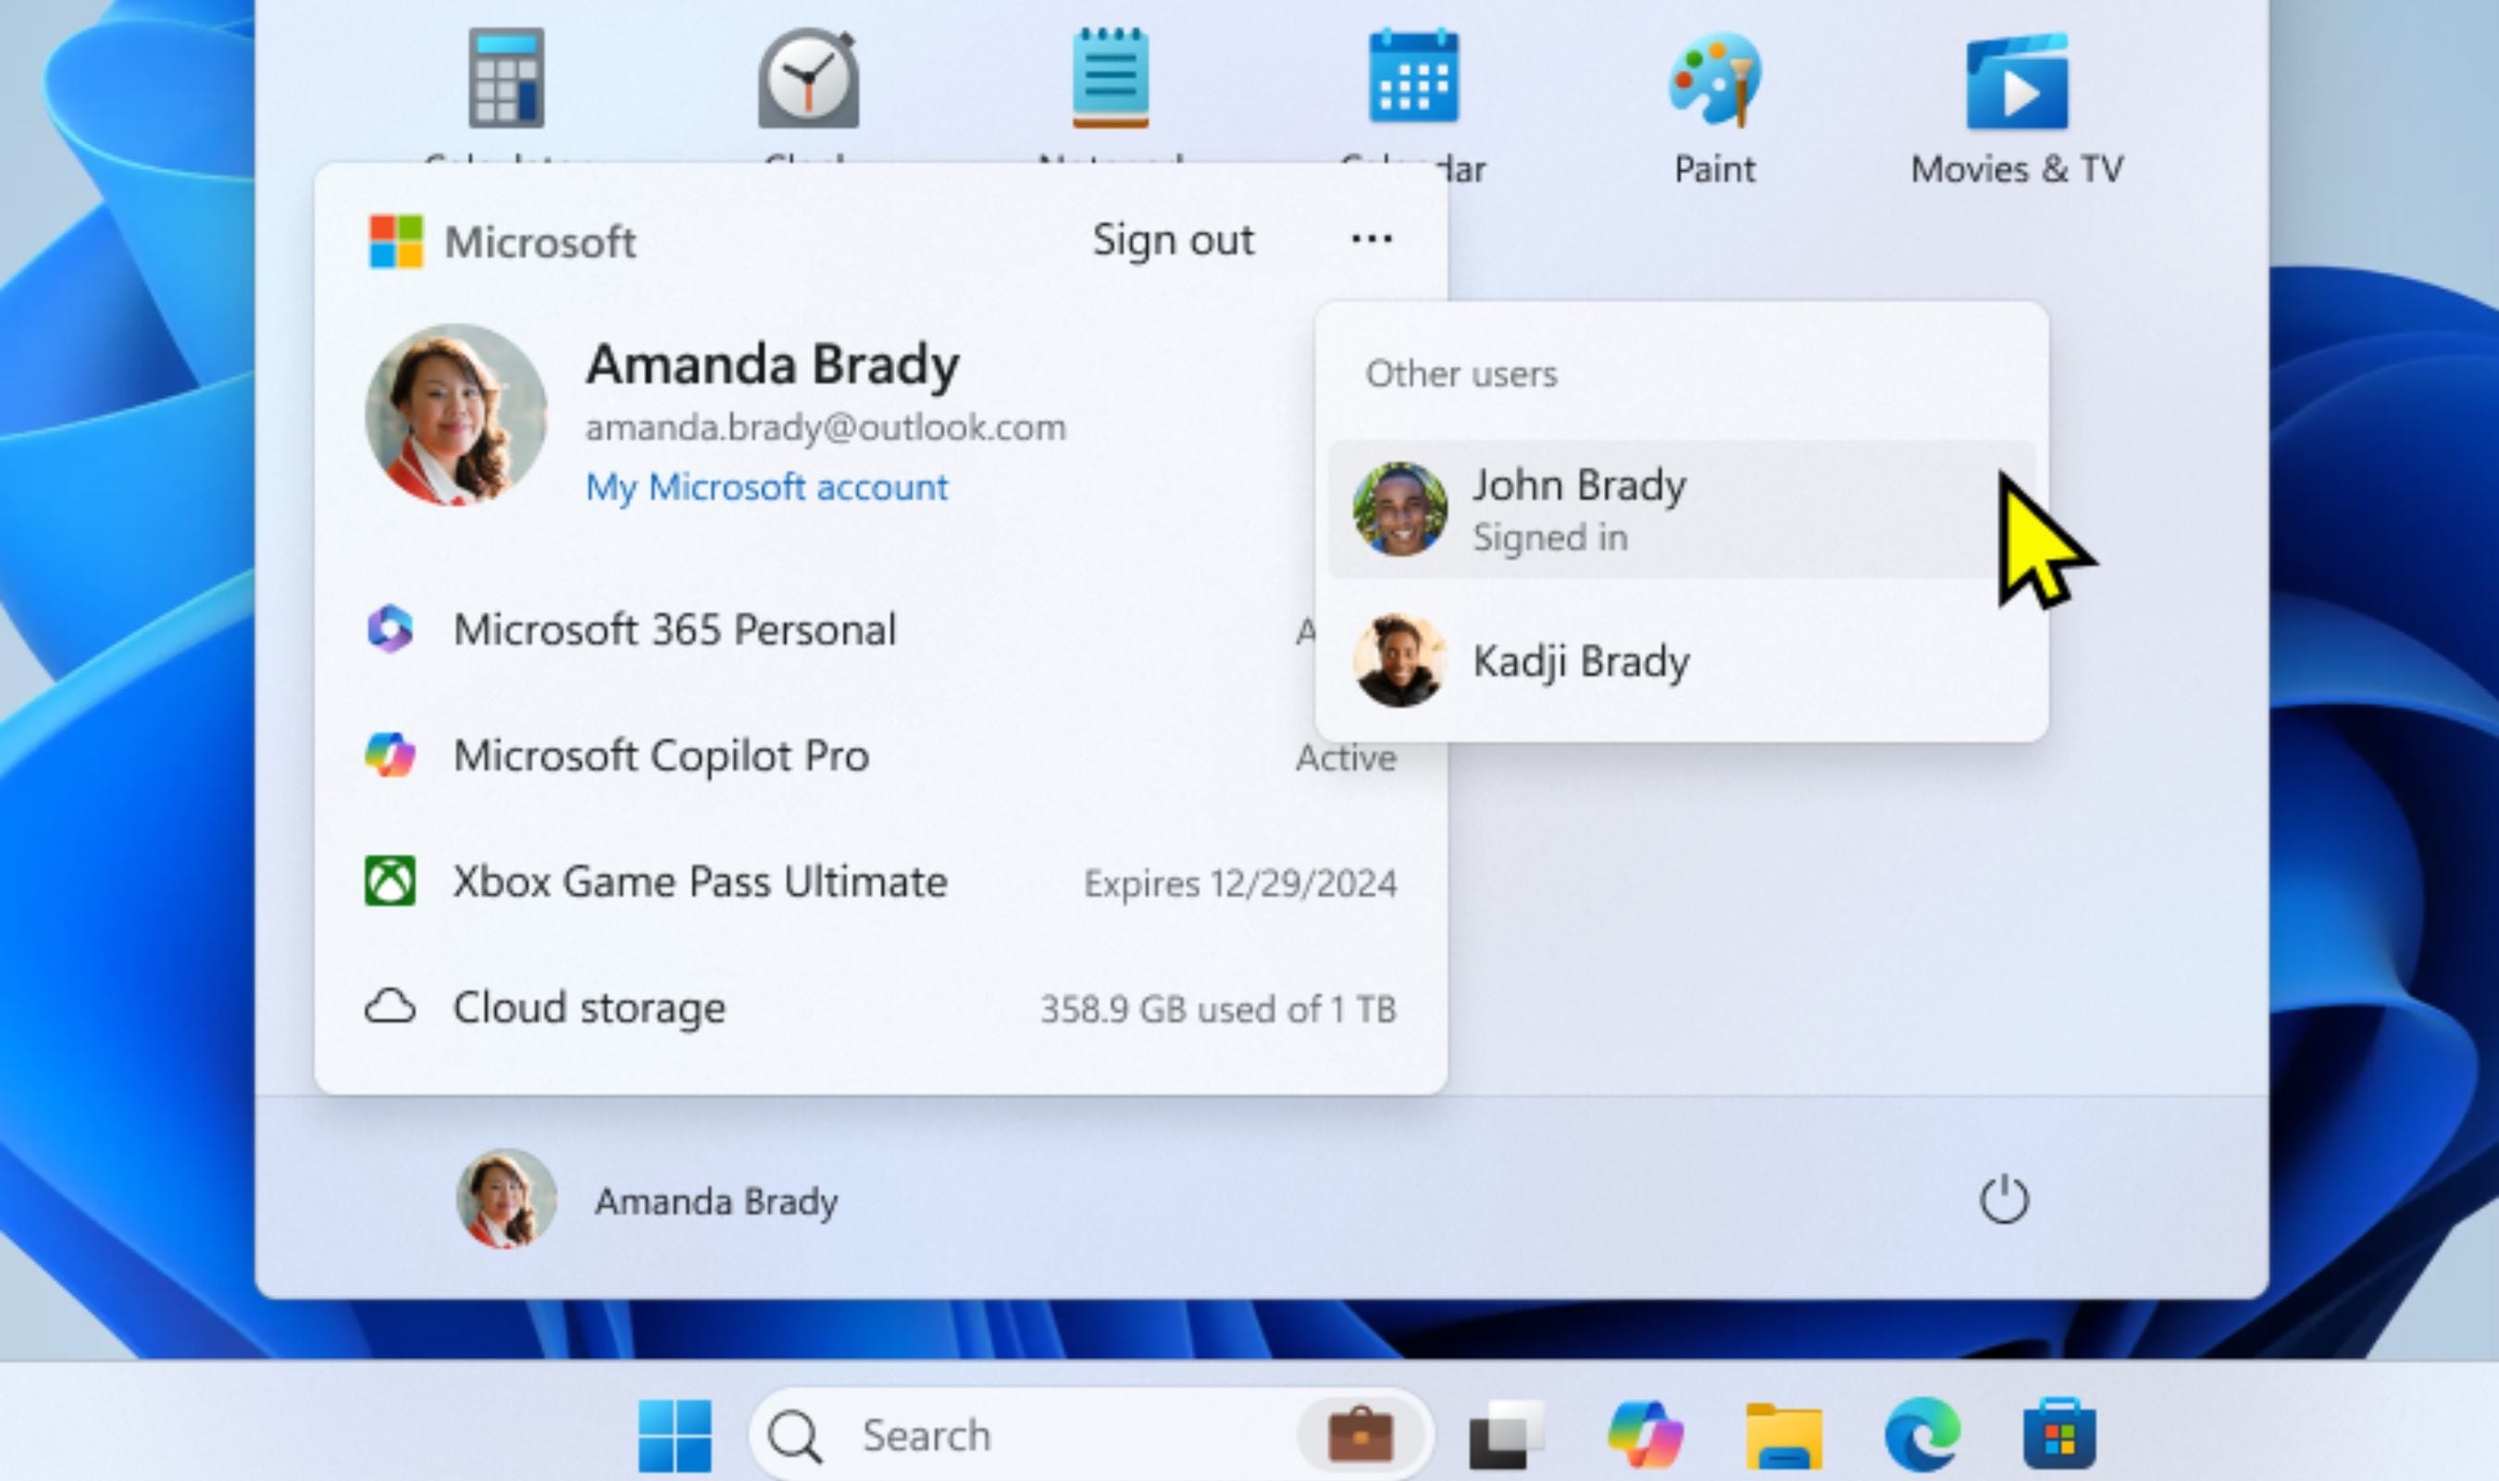Open Copilot from the taskbar
Image resolution: width=2499 pixels, height=1481 pixels.
pyautogui.click(x=1645, y=1435)
